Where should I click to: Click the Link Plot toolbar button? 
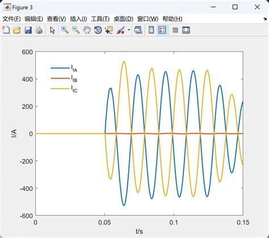138,30
